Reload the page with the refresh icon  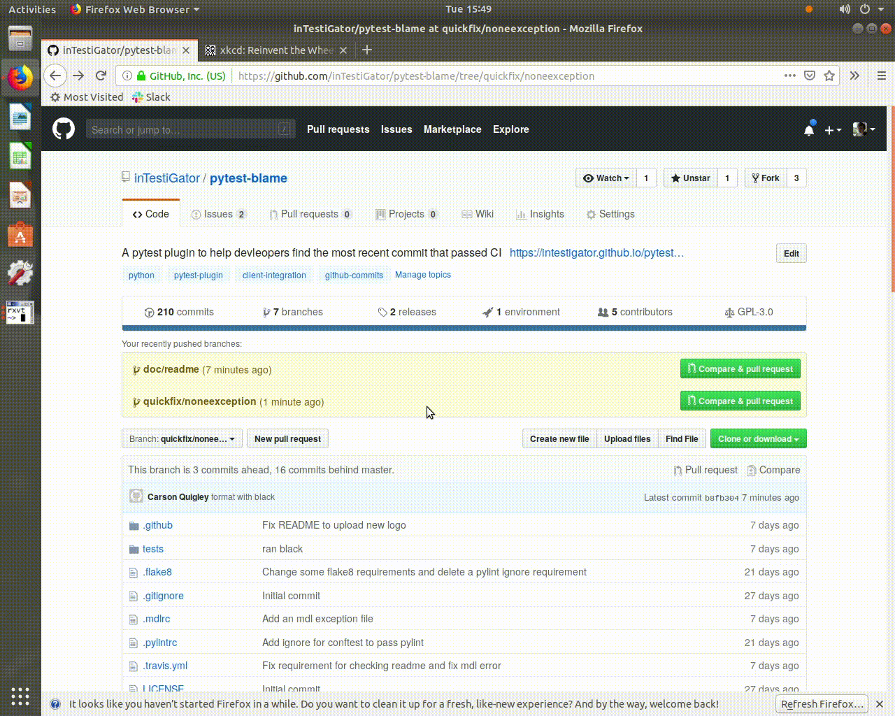(101, 76)
